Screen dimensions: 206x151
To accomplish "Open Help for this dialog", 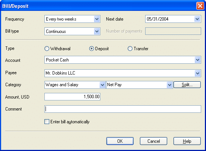I will pyautogui.click(x=187, y=141).
